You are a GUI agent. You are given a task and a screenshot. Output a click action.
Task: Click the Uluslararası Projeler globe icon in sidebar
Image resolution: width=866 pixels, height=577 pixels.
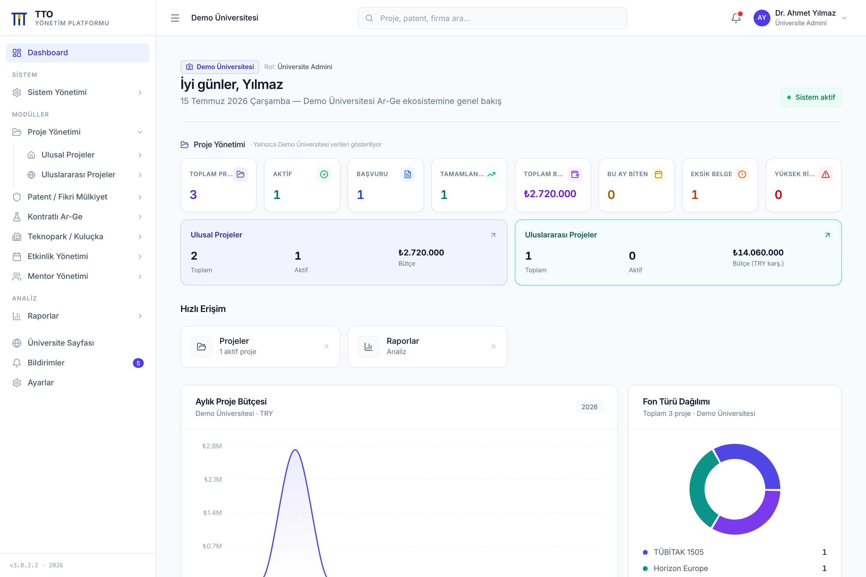point(31,175)
